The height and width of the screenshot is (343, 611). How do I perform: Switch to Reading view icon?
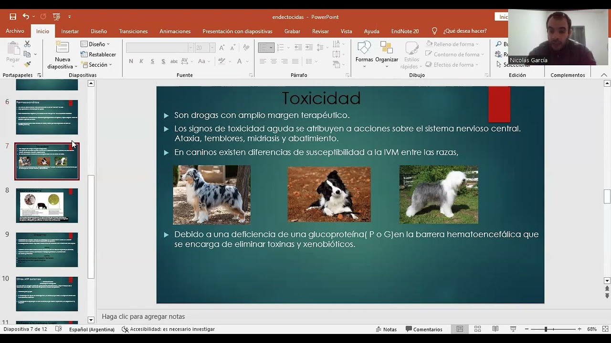[x=495, y=329]
